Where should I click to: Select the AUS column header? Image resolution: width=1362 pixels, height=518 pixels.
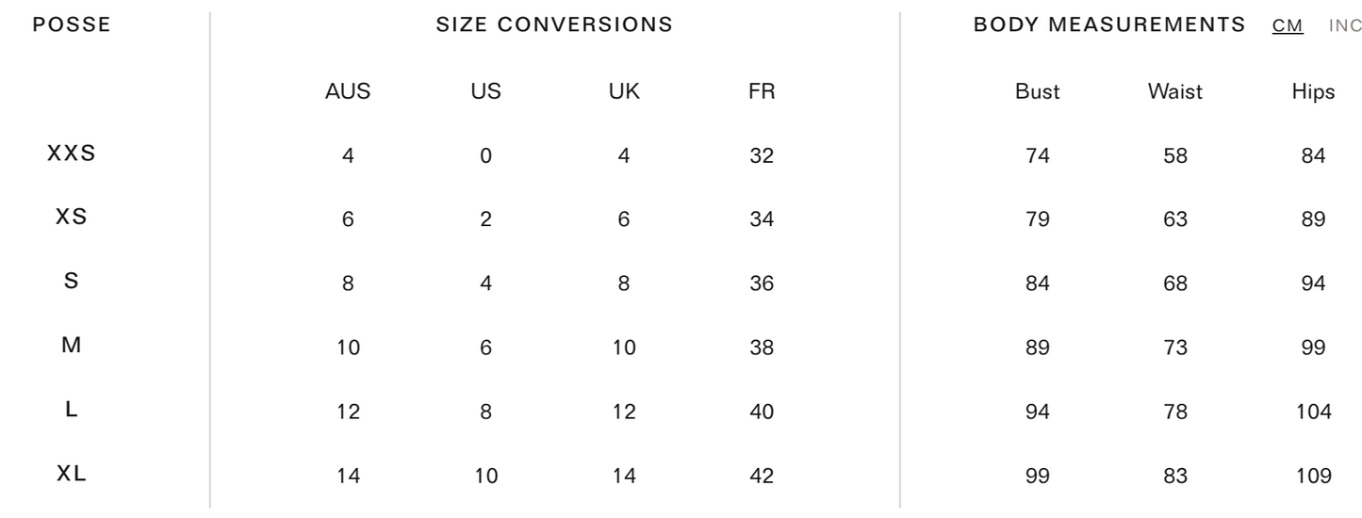(348, 92)
